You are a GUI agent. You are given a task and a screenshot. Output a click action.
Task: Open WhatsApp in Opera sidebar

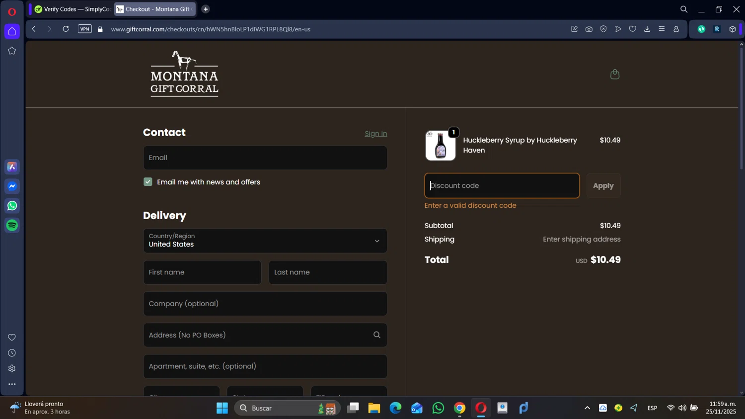pyautogui.click(x=12, y=206)
